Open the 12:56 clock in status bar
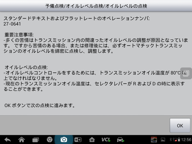This screenshot has height=144, width=192. click(186, 140)
